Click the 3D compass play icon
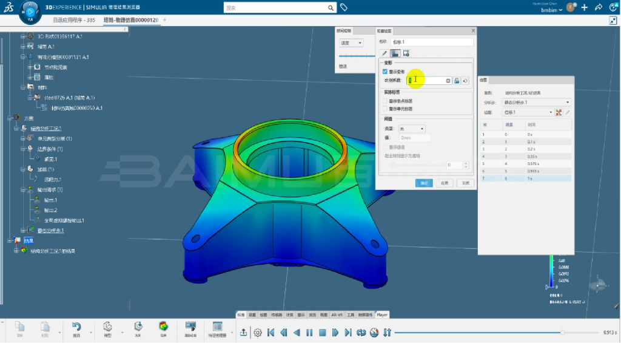The height and width of the screenshot is (343, 621). click(30, 12)
